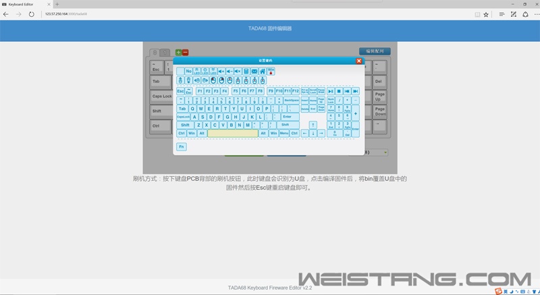Pick the play/pause media key
540x295 pixels.
click(x=331, y=91)
